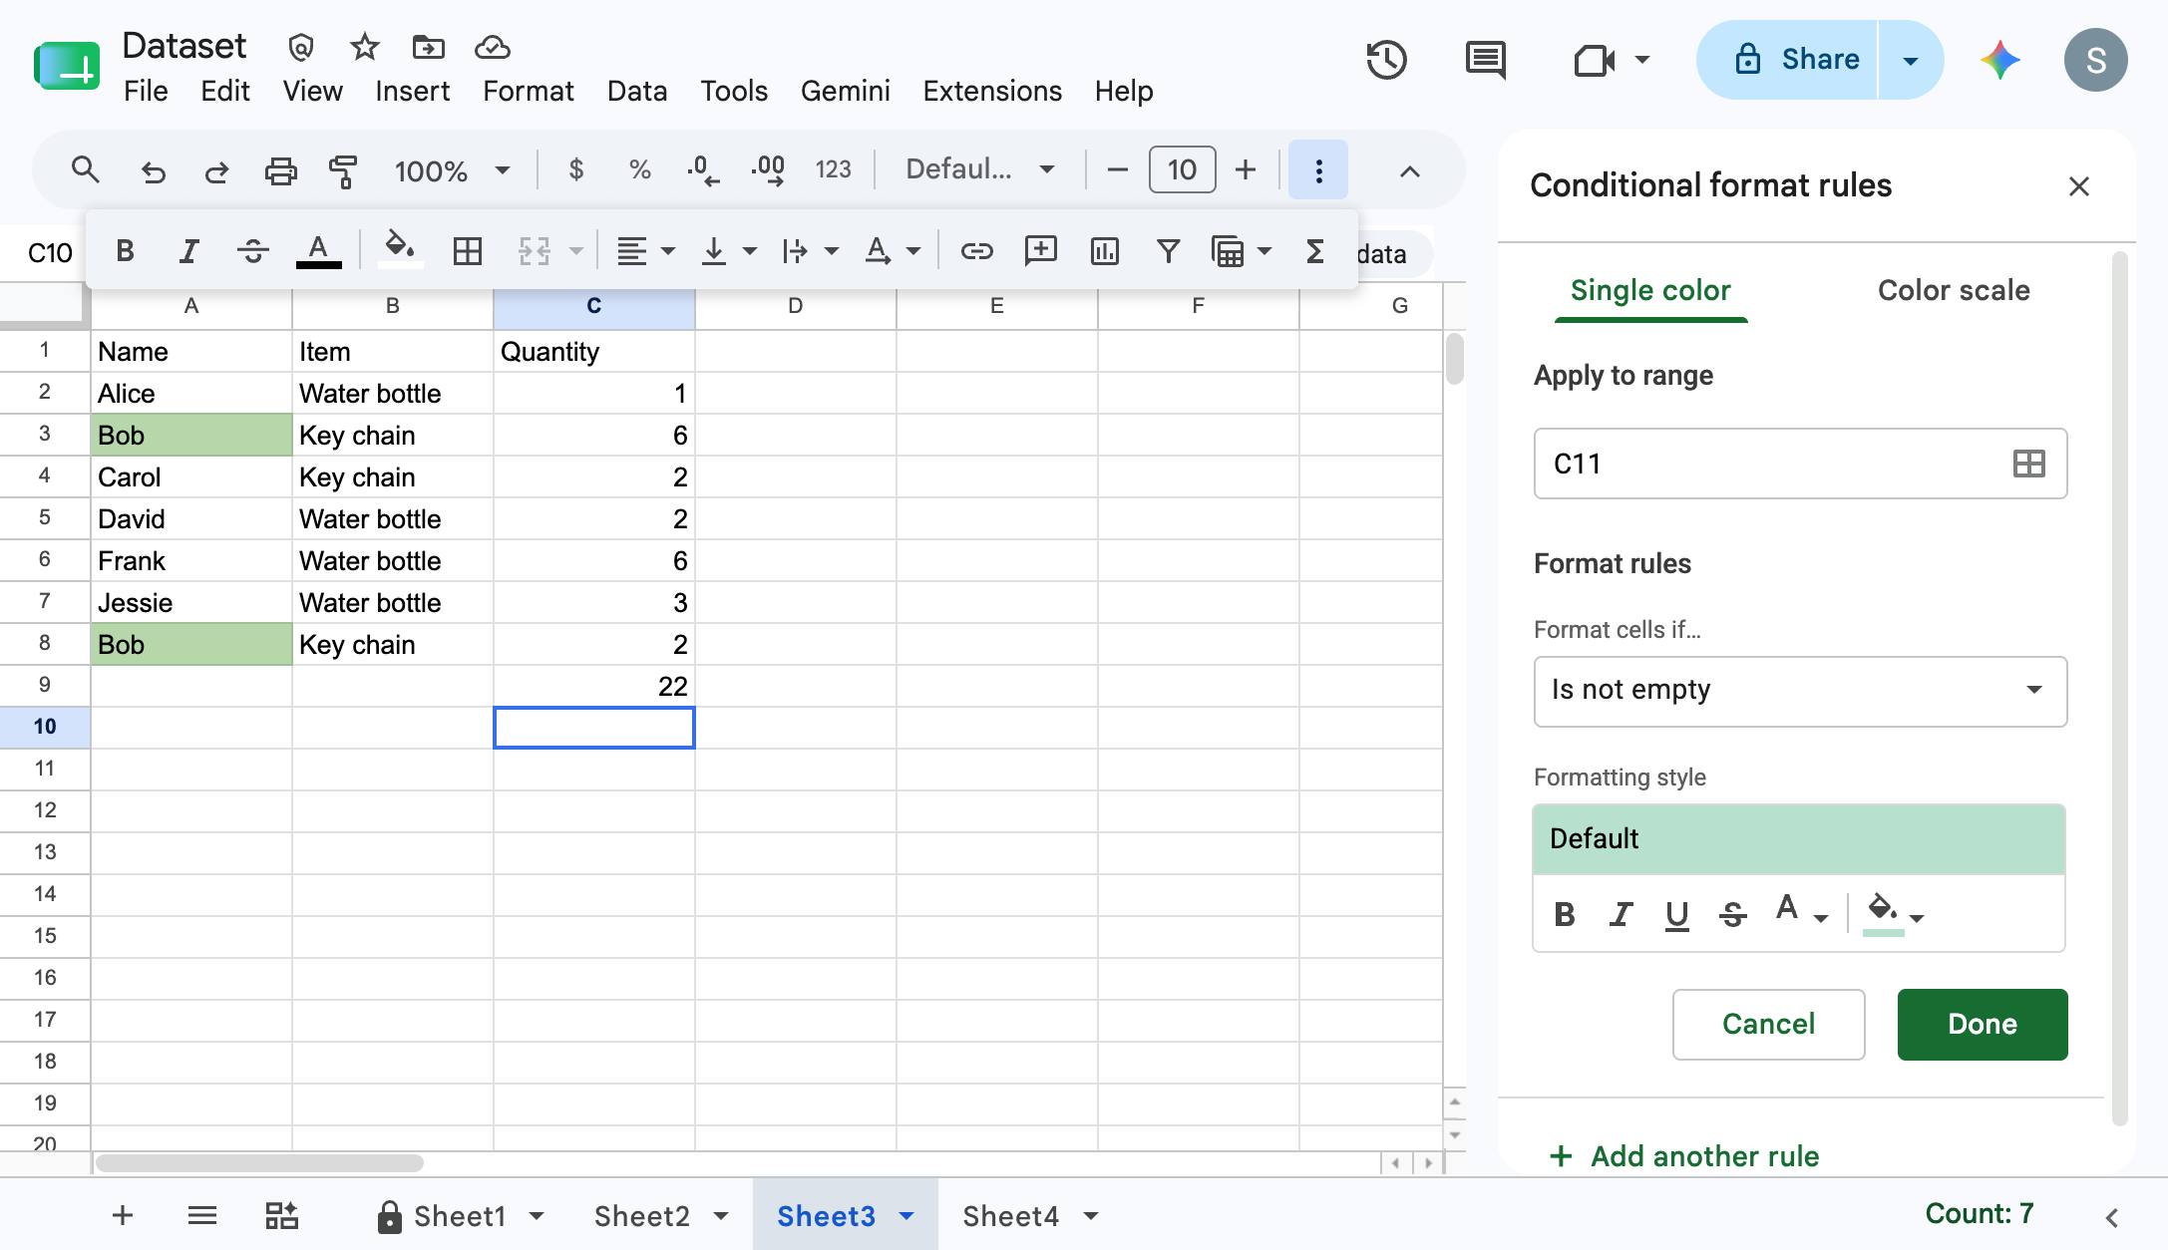Toggle bold in the overflow toolbar
The image size is (2168, 1250).
pos(125,251)
